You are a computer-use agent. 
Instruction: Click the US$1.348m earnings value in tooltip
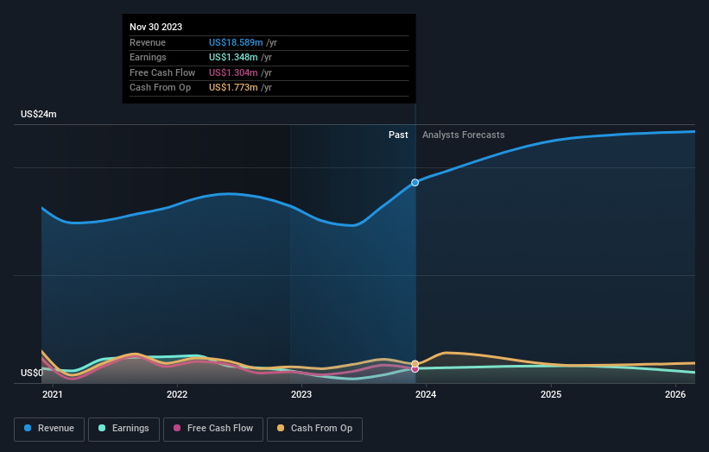(233, 57)
